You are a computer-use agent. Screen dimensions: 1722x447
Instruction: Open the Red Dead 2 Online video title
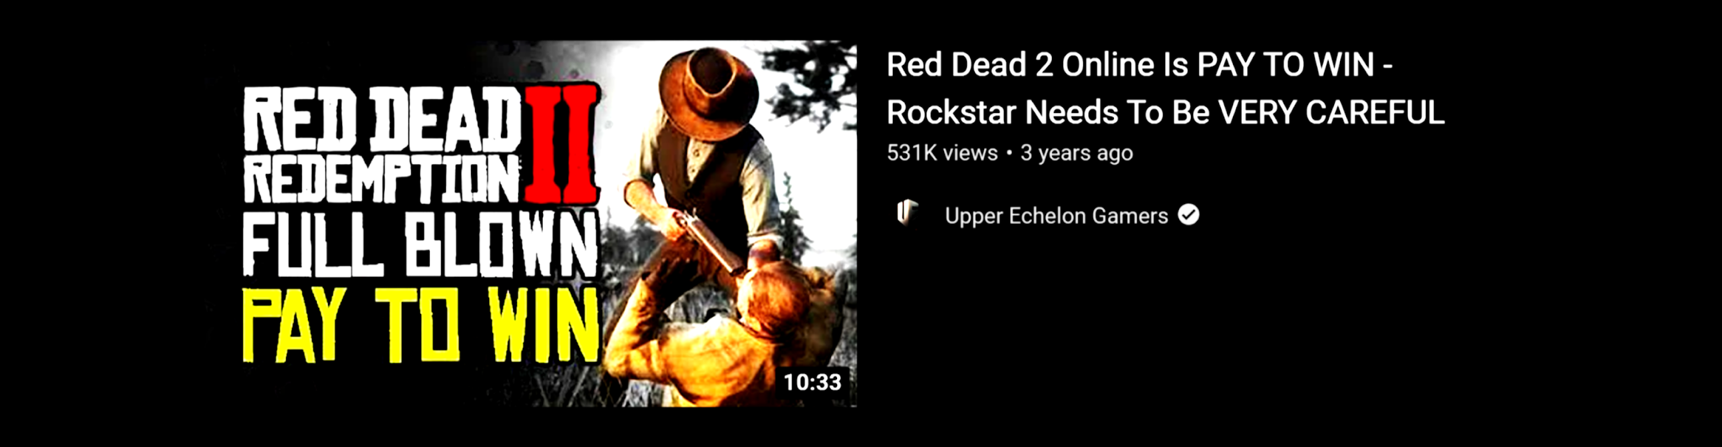tap(1165, 88)
